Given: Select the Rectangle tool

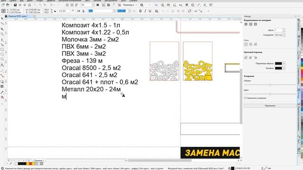Looking at the screenshot, I should tap(2, 50).
